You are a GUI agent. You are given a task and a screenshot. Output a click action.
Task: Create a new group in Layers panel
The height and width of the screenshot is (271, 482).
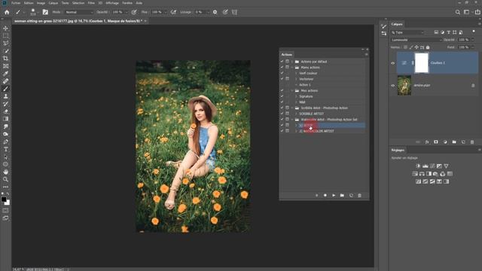454,142
